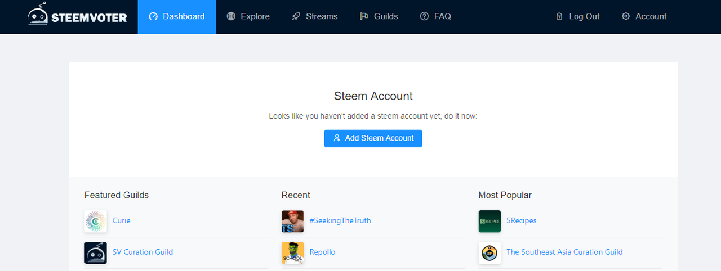Screen dimensions: 721x271
Task: Click the Most Popular heading
Action: coord(505,195)
